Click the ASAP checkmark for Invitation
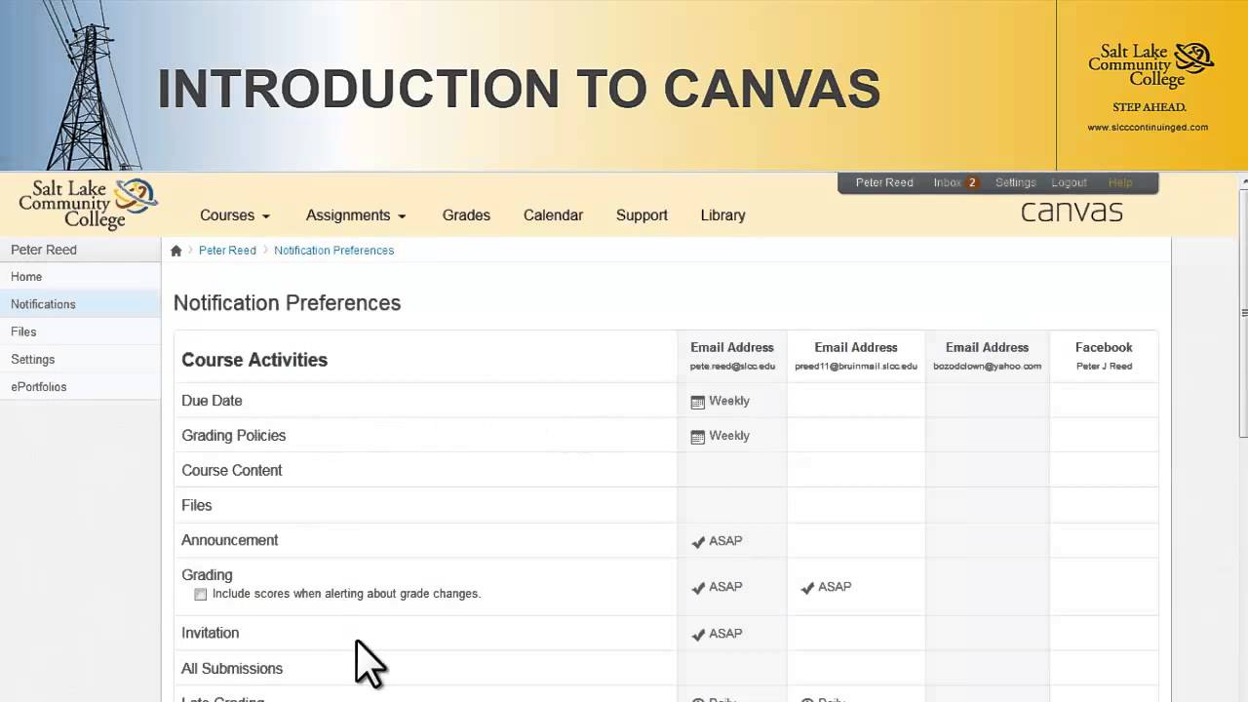The width and height of the screenshot is (1248, 702). (698, 634)
